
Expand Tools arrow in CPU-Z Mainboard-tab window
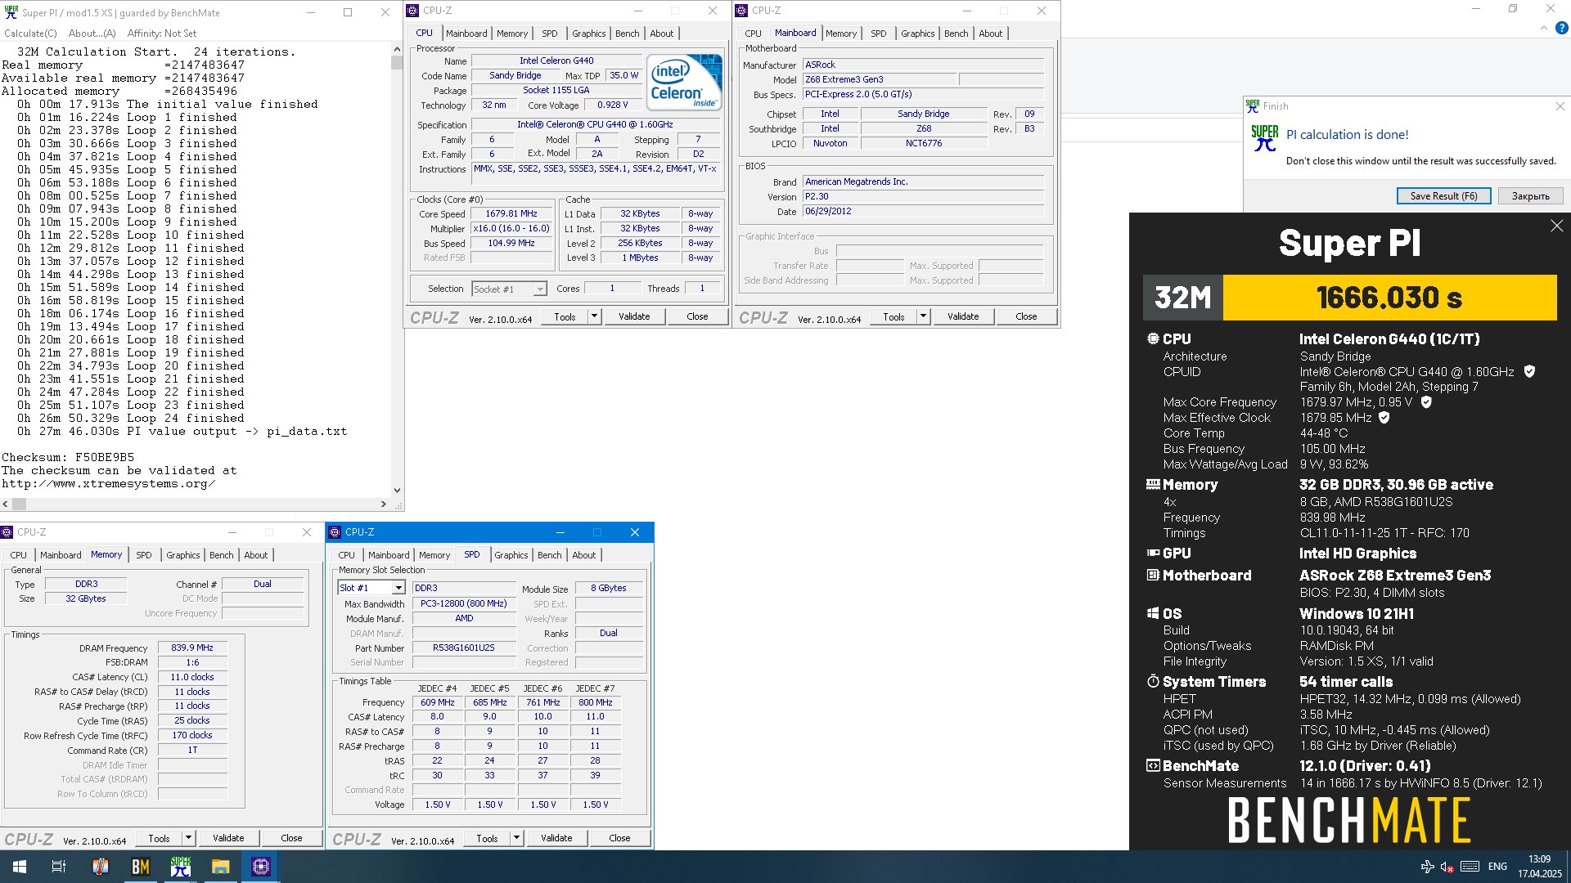[923, 316]
